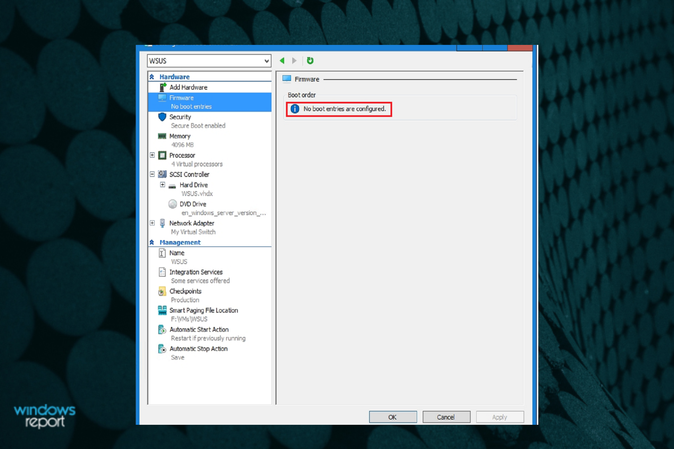Open the Security settings item
The width and height of the screenshot is (674, 449).
coord(180,117)
